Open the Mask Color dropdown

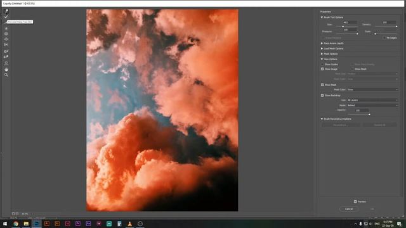pyautogui.click(x=372, y=89)
